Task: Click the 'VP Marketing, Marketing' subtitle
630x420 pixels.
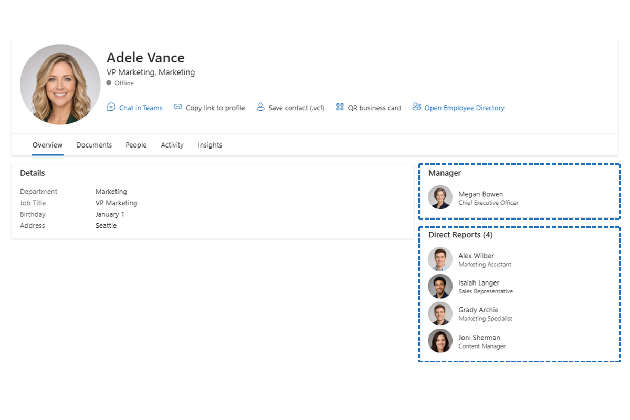Action: (151, 72)
